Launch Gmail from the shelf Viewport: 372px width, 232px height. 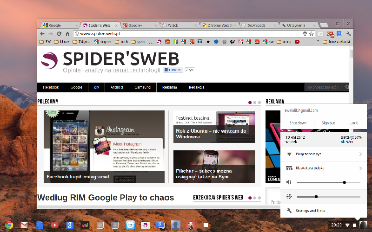click(x=24, y=225)
